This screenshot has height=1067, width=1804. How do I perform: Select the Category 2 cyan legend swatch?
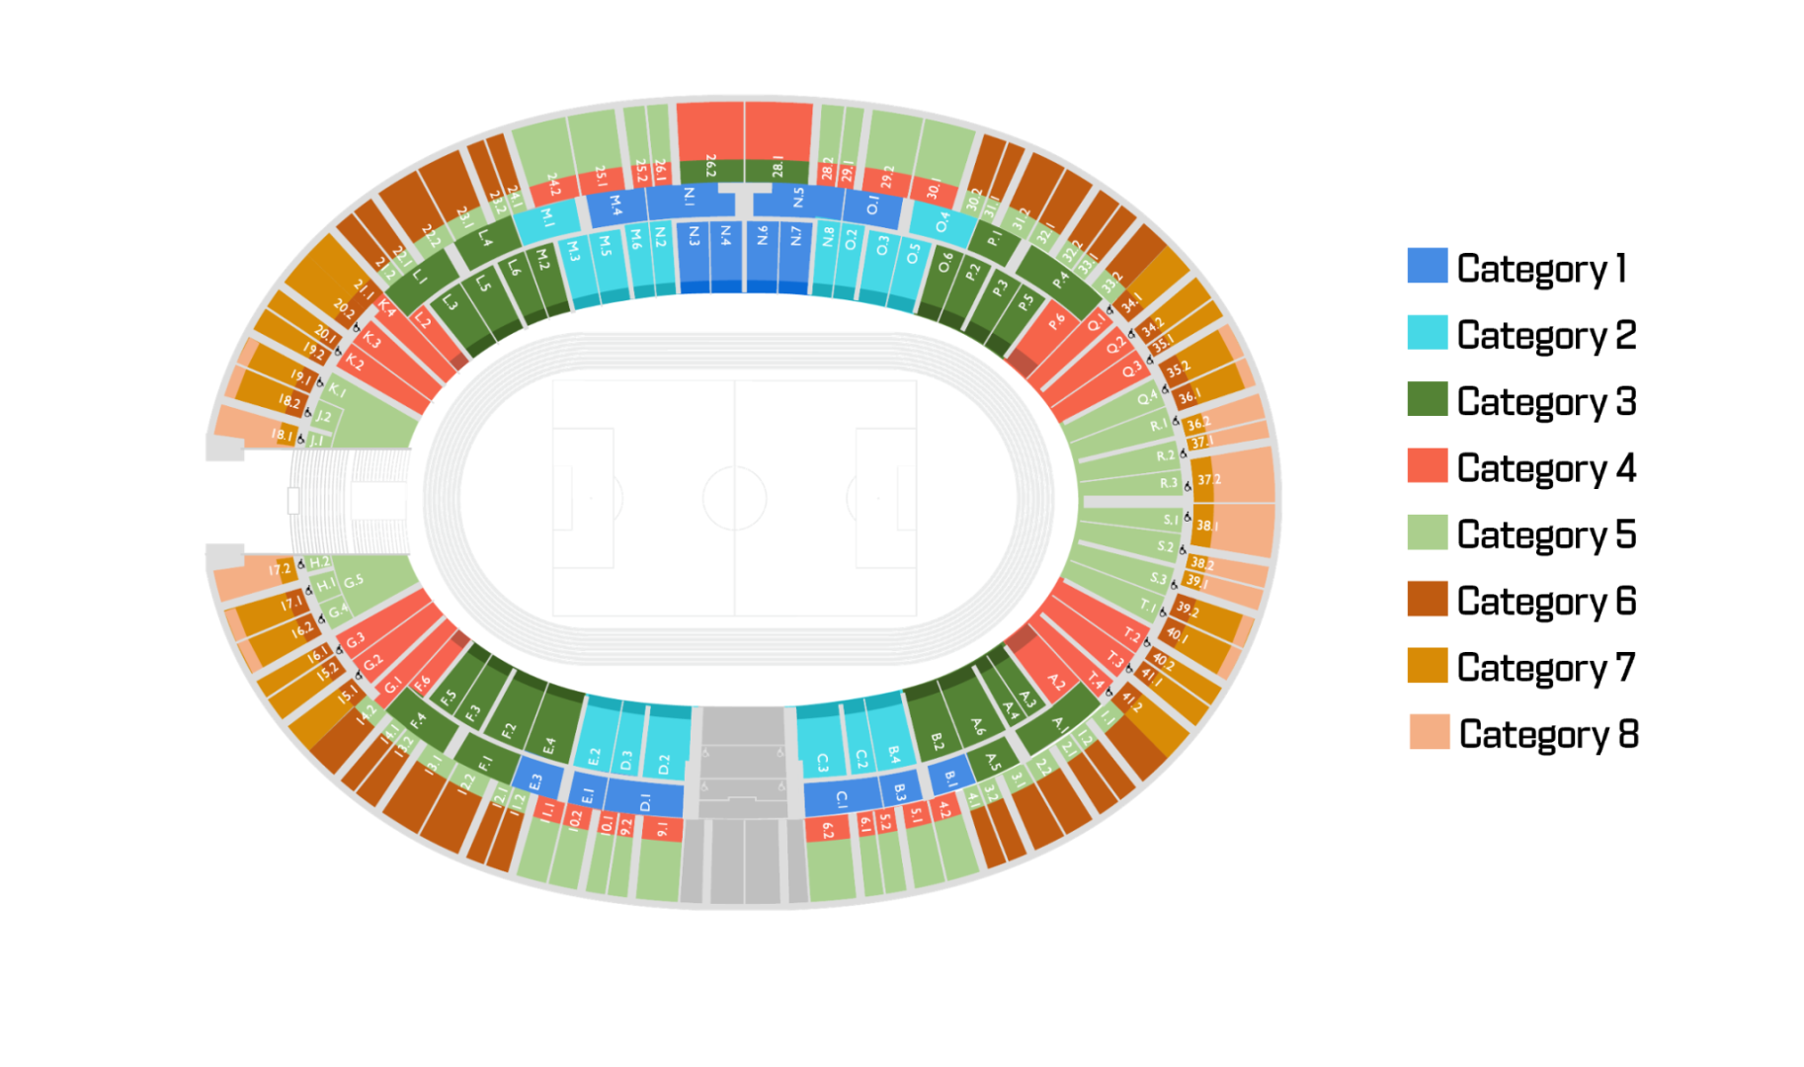click(x=1427, y=332)
